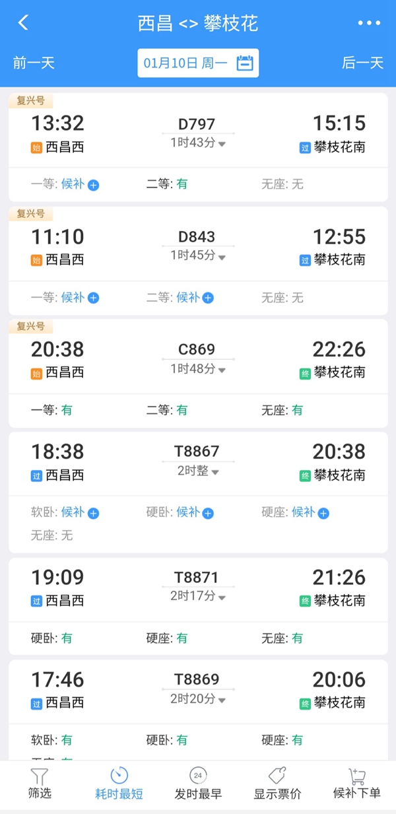Tap the 发时最早 24-hour icon

pos(198,776)
